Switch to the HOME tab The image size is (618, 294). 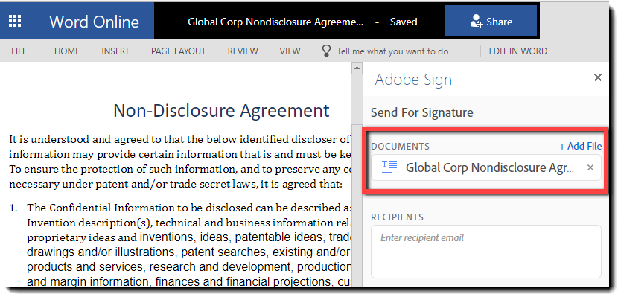click(67, 51)
